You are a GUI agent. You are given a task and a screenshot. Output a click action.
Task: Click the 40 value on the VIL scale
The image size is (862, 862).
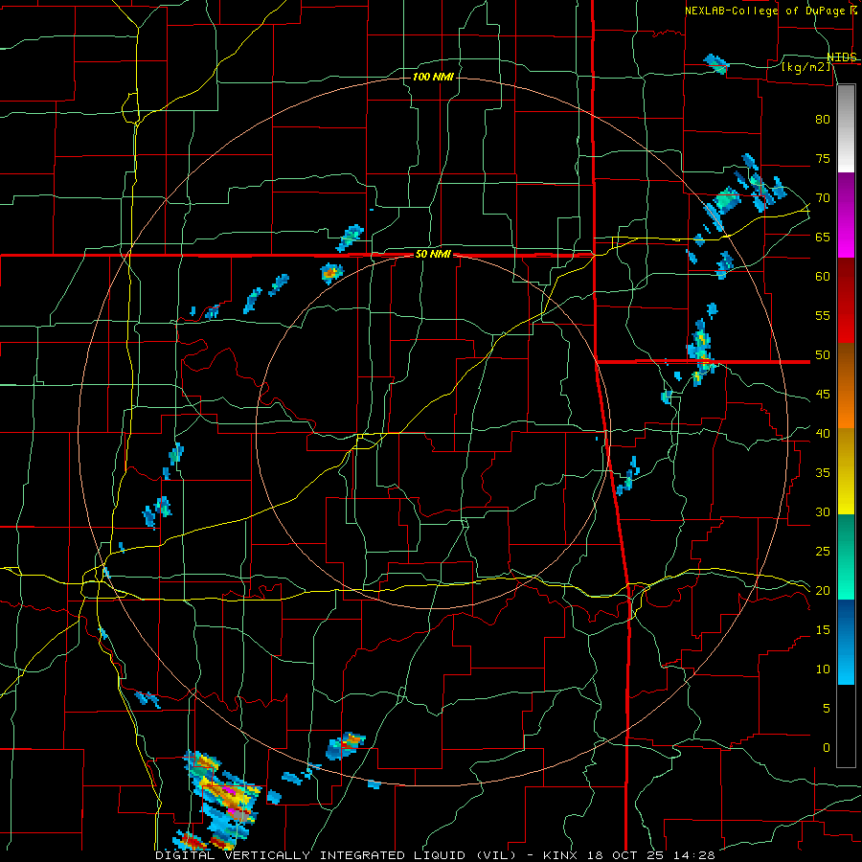pos(823,434)
